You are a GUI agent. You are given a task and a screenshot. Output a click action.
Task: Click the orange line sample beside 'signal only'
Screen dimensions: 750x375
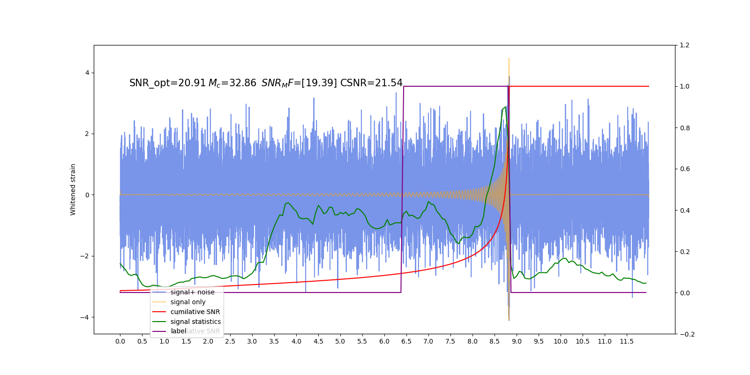coord(159,302)
